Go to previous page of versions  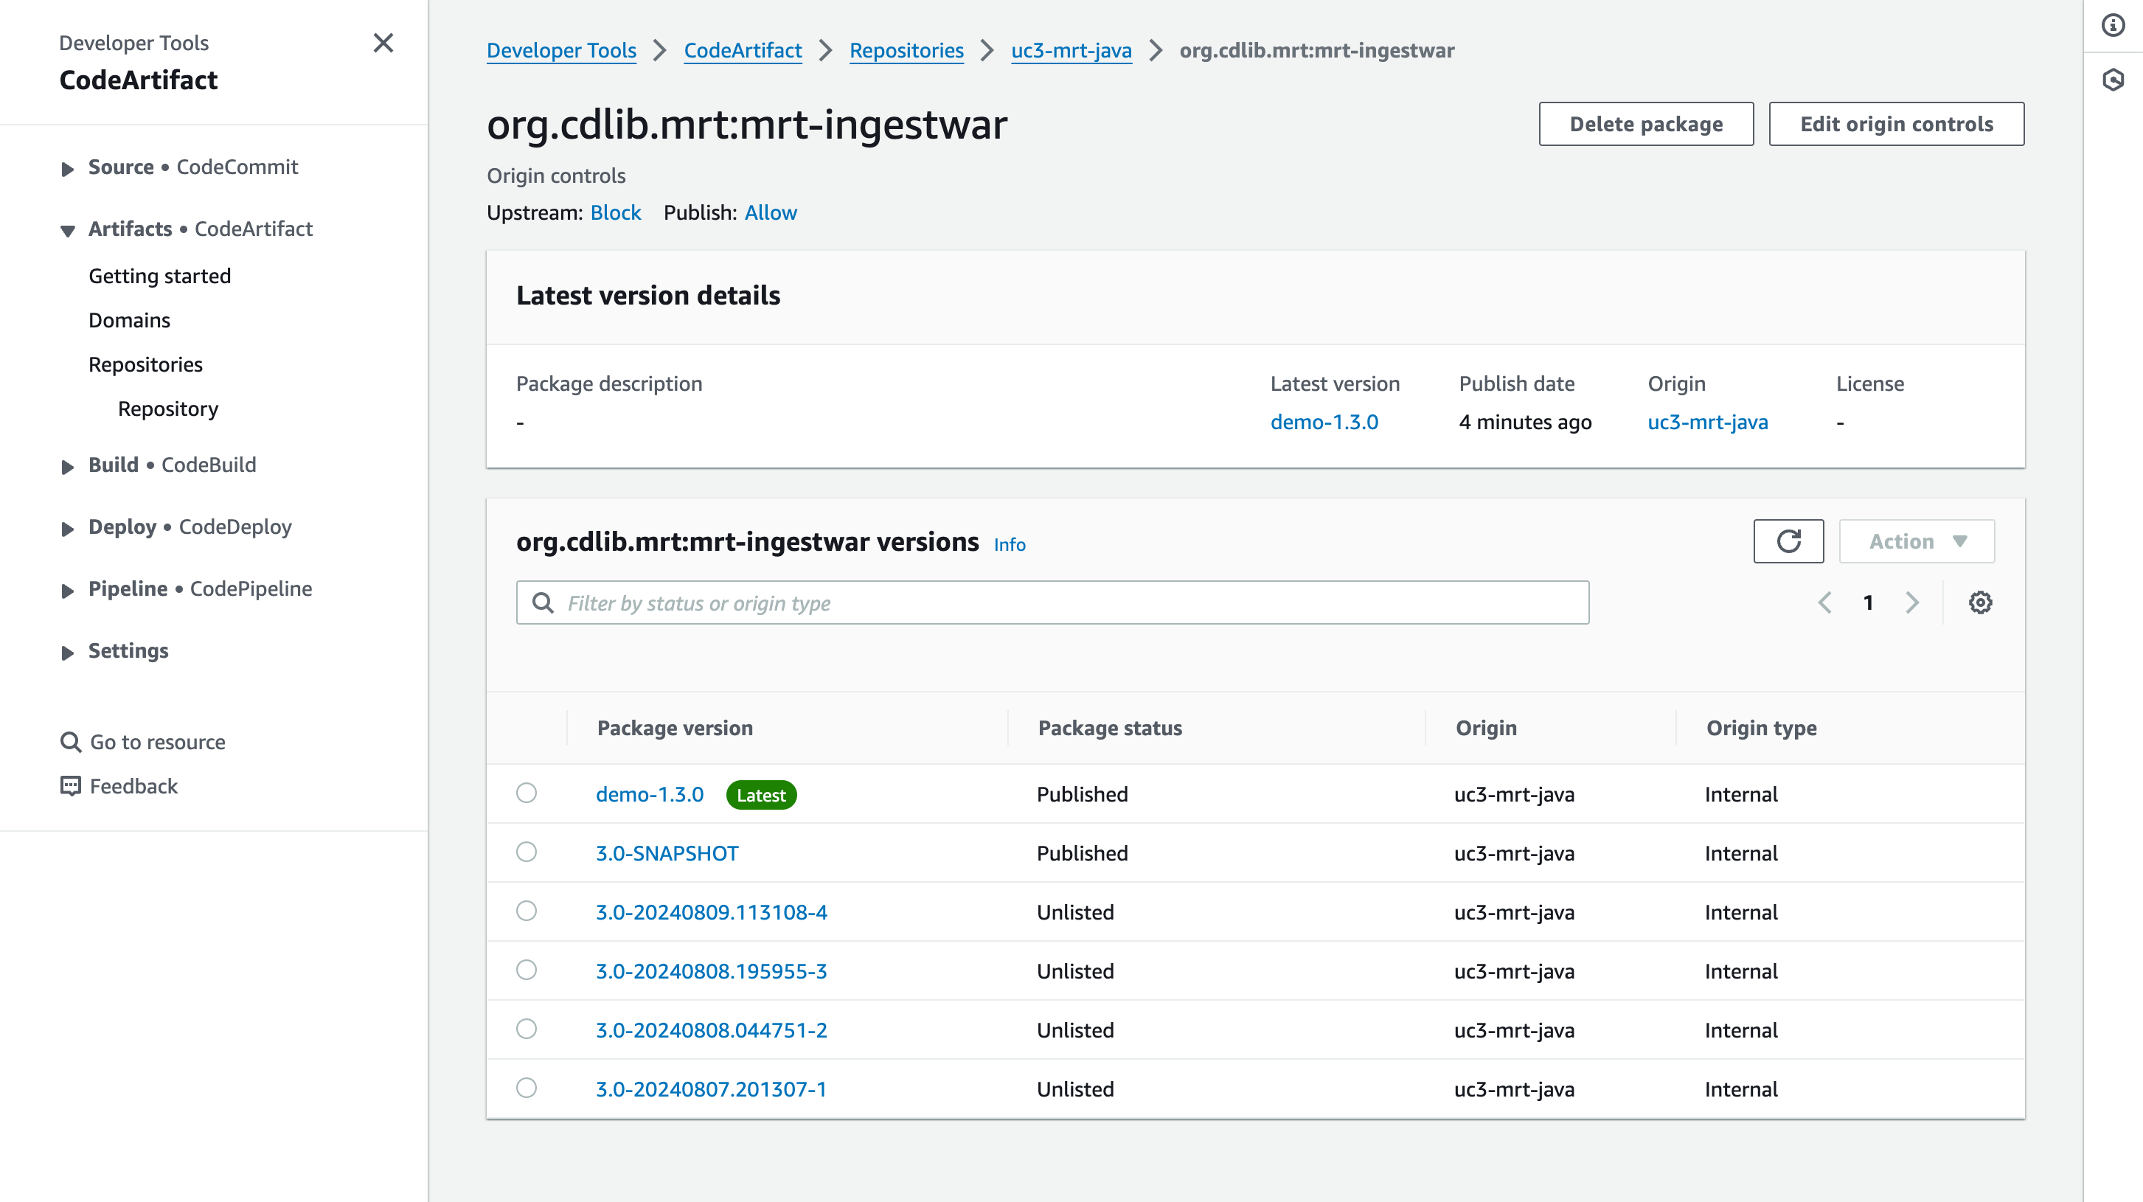coord(1824,602)
